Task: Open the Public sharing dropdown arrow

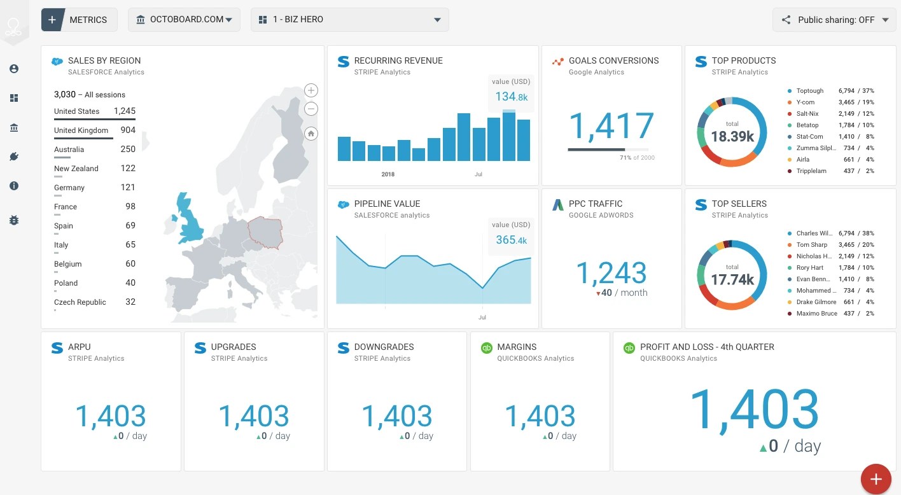Action: tap(886, 20)
